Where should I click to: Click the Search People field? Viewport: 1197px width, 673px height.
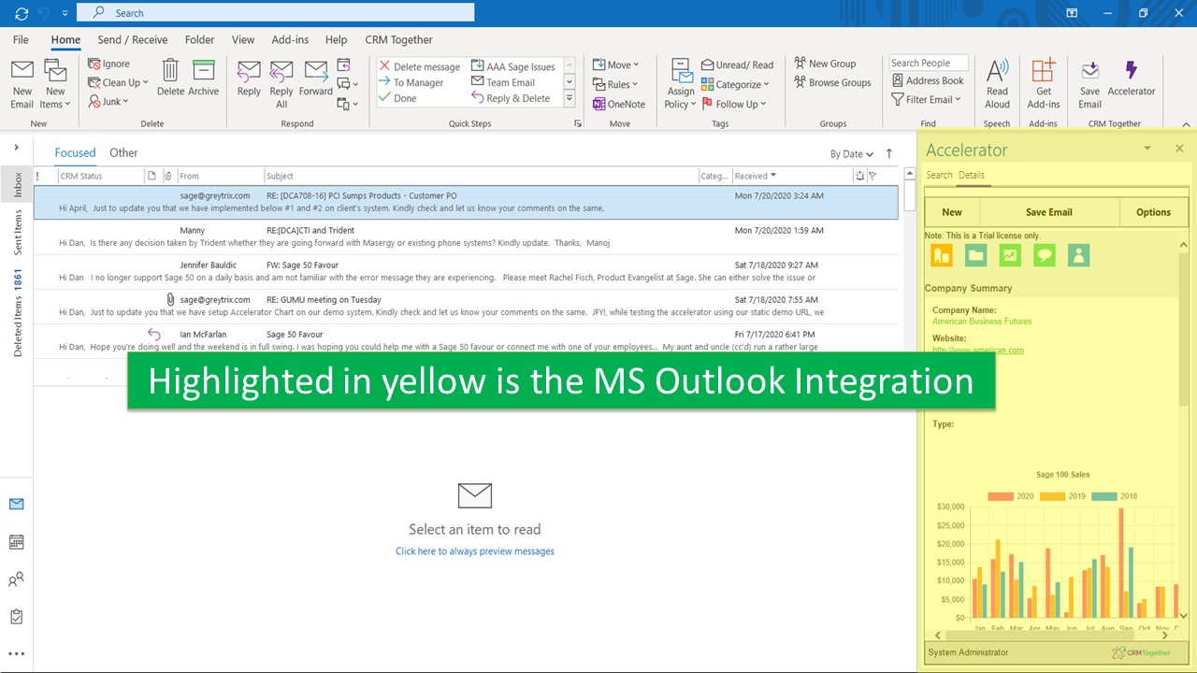[929, 63]
